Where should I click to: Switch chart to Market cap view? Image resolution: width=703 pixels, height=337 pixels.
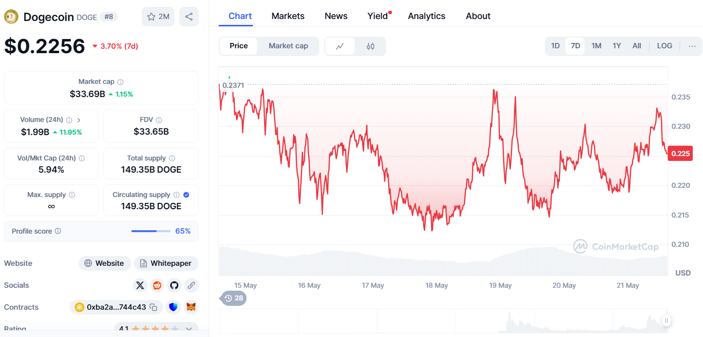click(288, 46)
